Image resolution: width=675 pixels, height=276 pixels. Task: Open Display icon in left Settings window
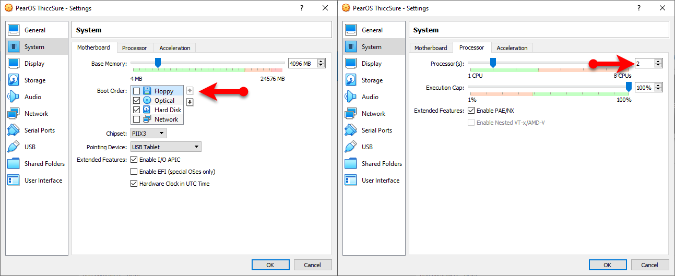click(14, 64)
